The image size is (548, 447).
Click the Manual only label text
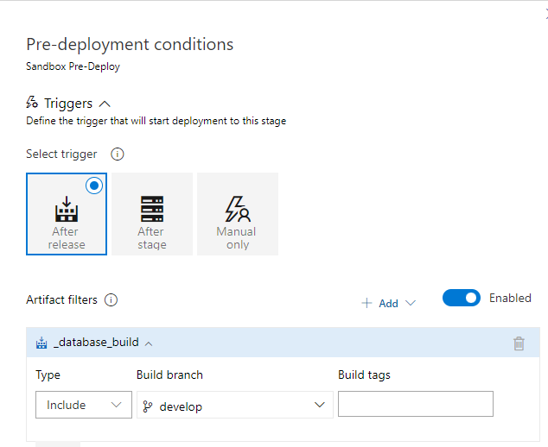(x=237, y=238)
